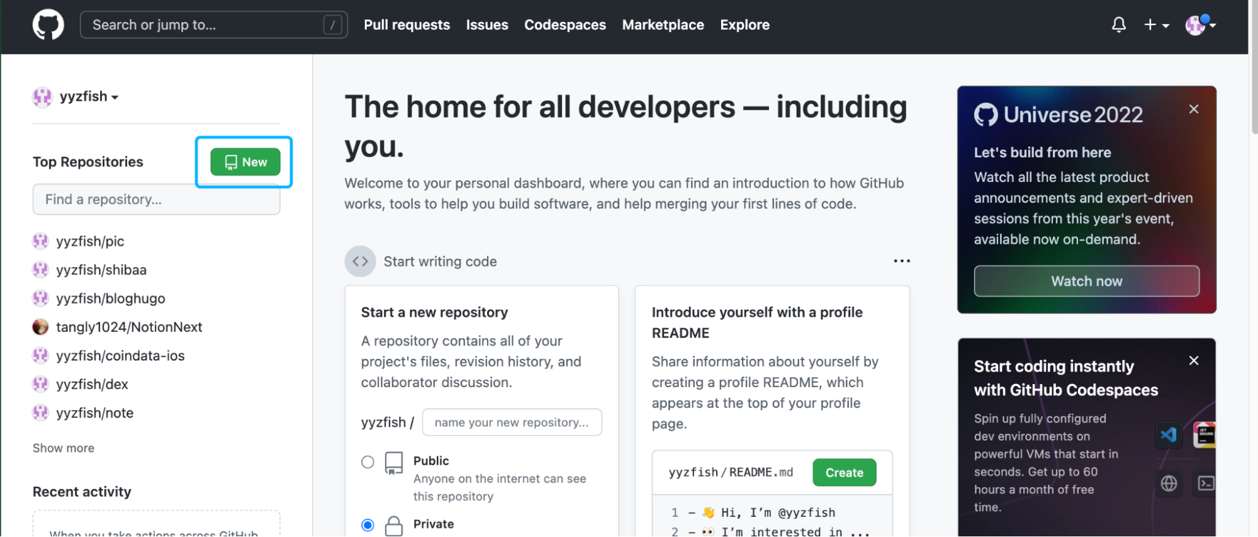The image size is (1258, 537).
Task: Click the globe icon in Codespaces card
Action: tap(1169, 483)
